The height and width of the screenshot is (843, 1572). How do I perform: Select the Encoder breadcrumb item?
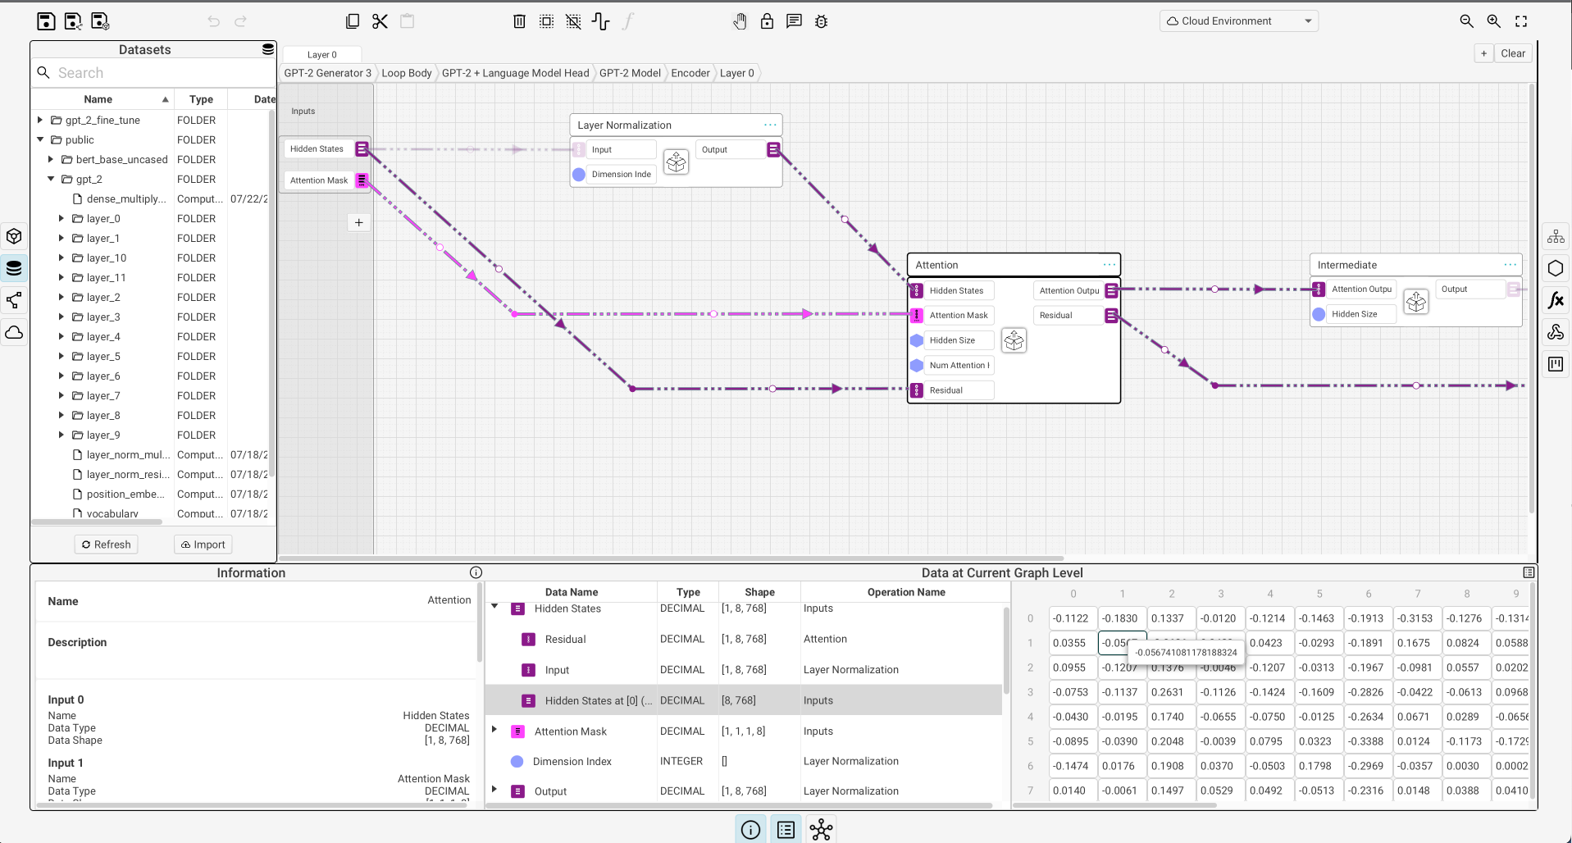tap(690, 73)
